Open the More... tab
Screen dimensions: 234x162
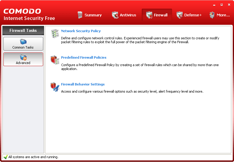[219, 15]
